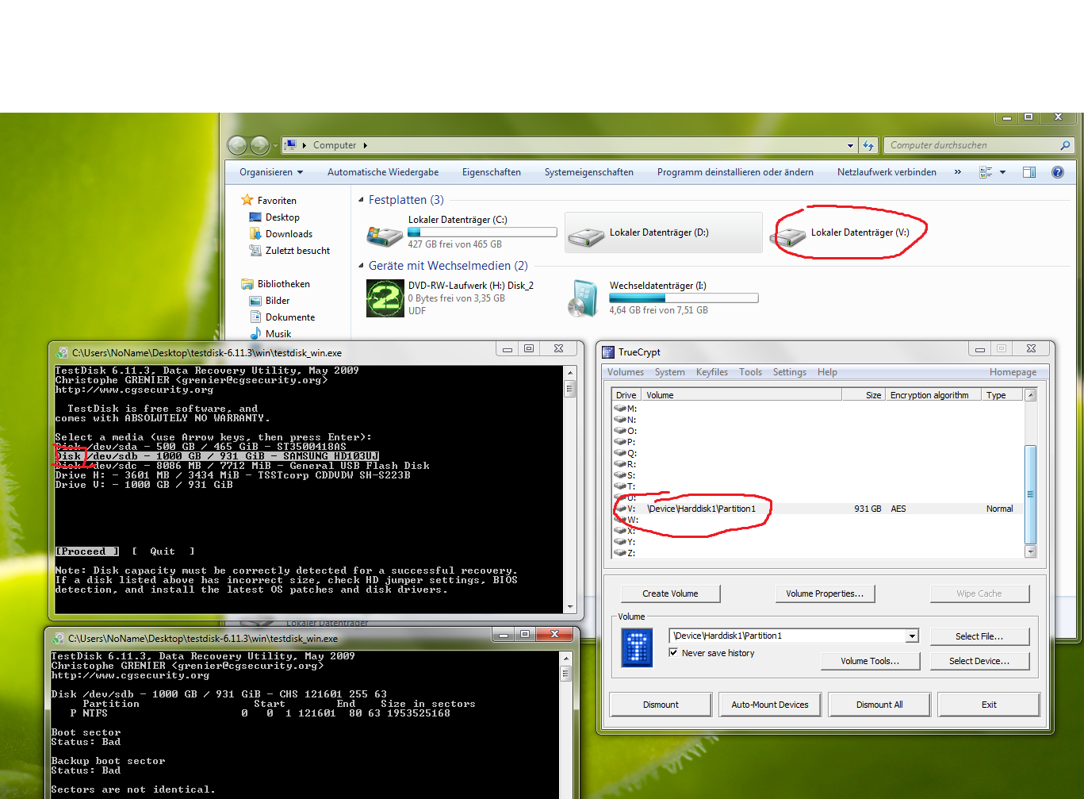The image size is (1084, 799).
Task: Open the address bar history dropdown
Action: [850, 145]
